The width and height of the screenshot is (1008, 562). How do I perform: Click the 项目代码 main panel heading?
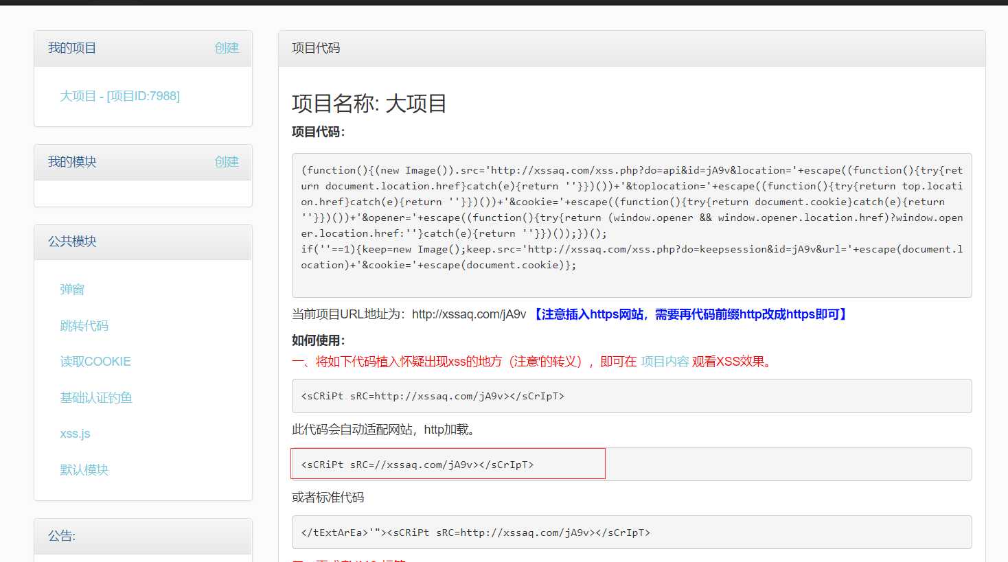pos(316,48)
